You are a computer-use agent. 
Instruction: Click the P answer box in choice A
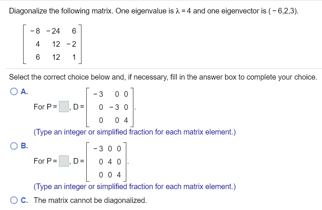click(x=64, y=106)
